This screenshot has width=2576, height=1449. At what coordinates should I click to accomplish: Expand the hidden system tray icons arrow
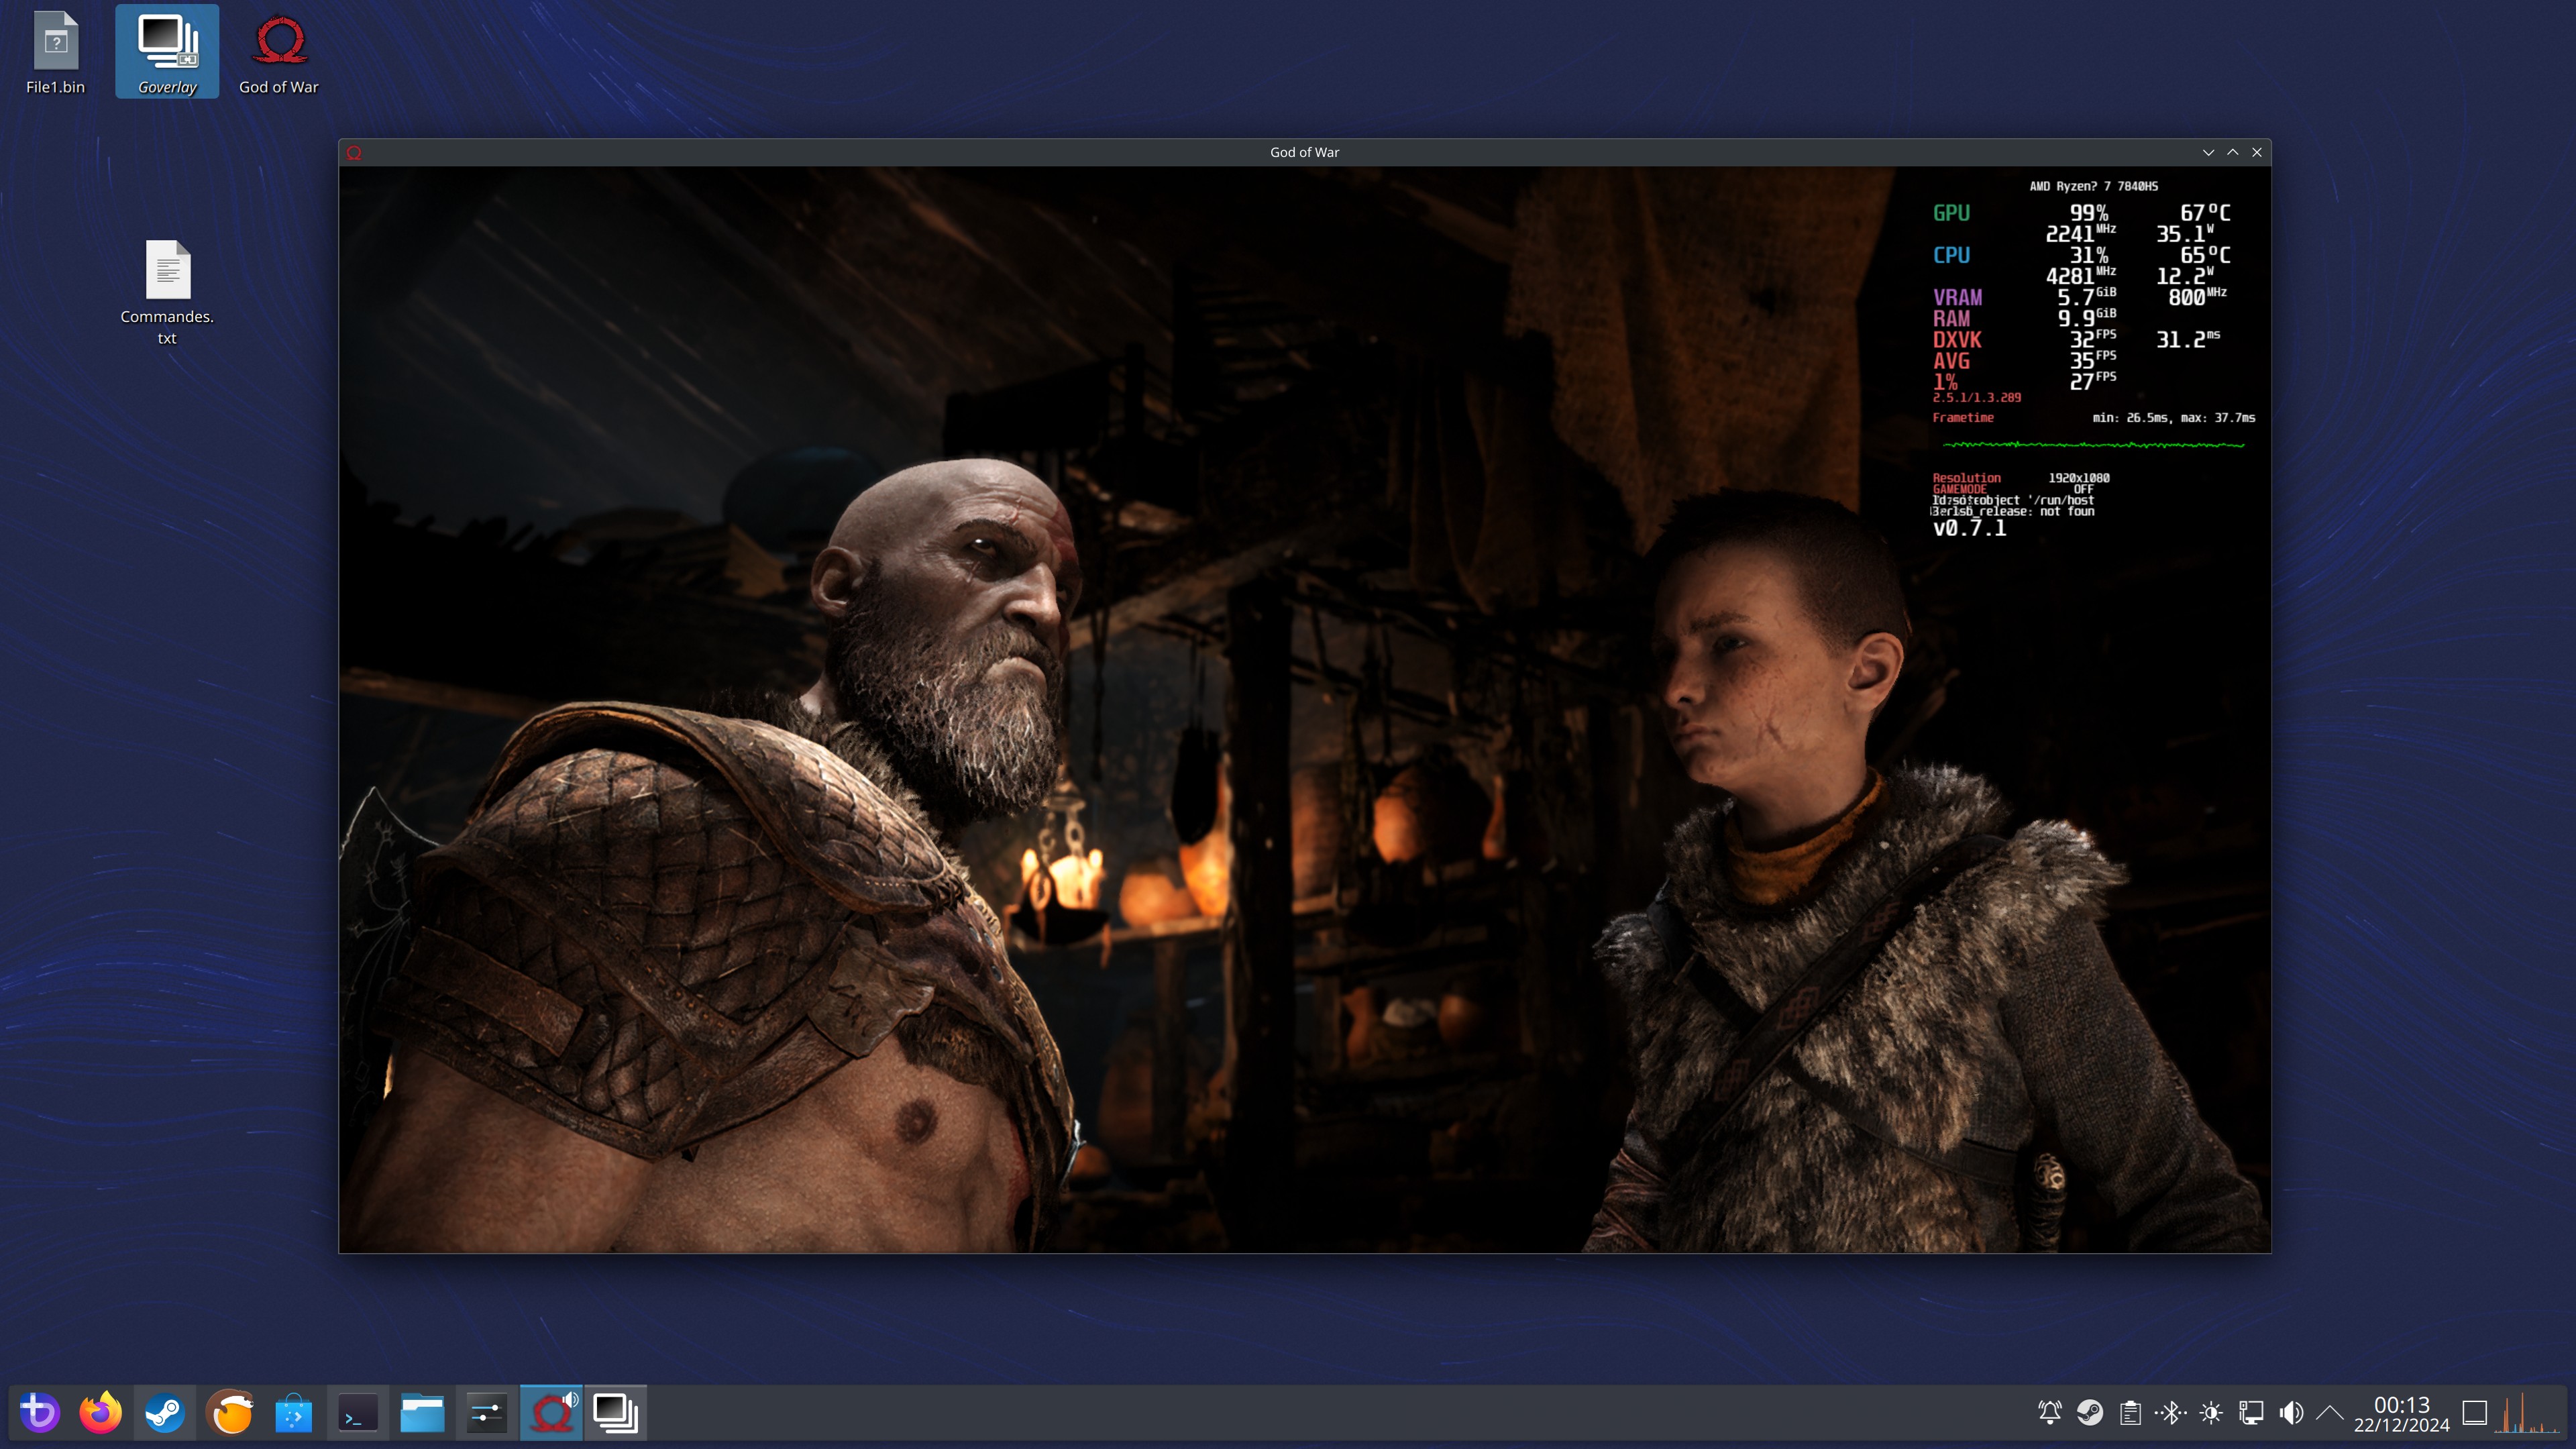(x=2330, y=1412)
